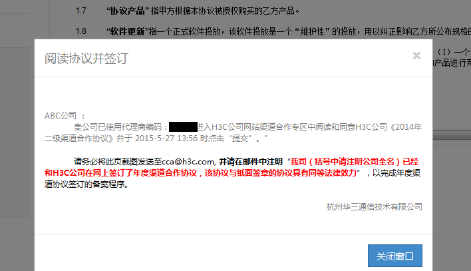Click the horizontal scrollbar behind the dialog
The height and width of the screenshot is (271, 471).
[452, 136]
